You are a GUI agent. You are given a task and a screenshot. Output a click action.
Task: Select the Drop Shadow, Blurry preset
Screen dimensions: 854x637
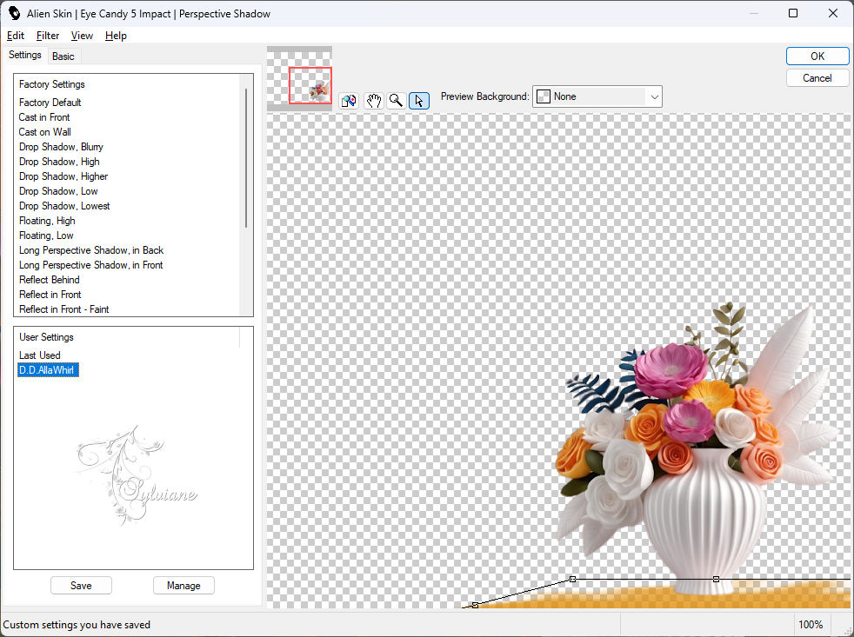tap(61, 147)
